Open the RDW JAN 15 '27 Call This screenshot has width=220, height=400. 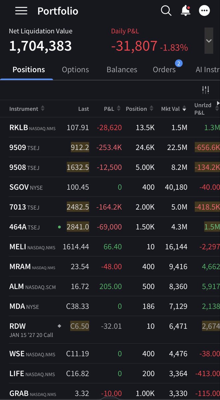point(110,330)
